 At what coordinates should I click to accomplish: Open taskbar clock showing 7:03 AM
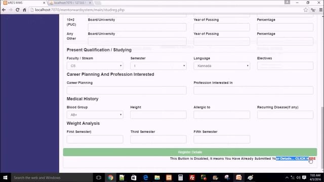[x=315, y=177]
